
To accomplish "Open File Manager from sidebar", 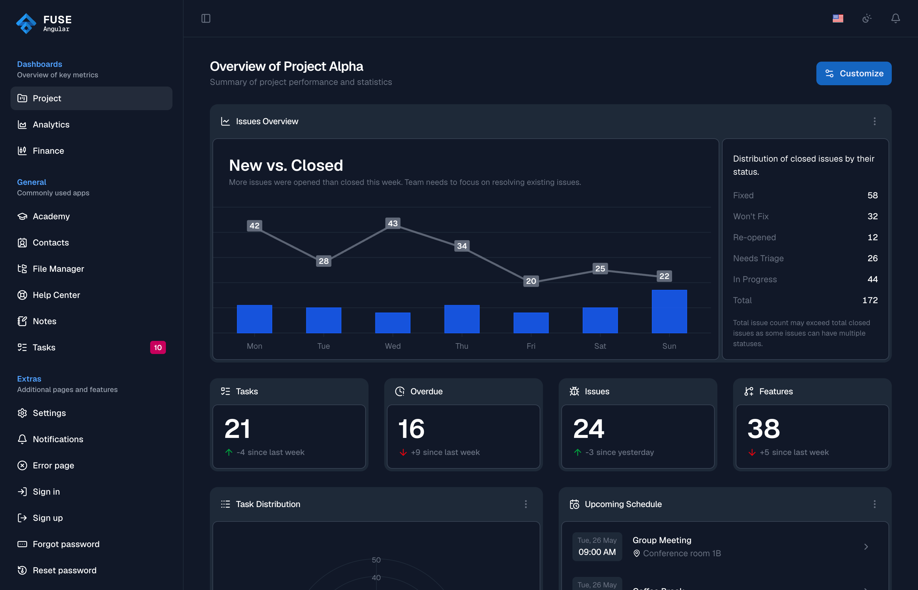I will click(91, 269).
